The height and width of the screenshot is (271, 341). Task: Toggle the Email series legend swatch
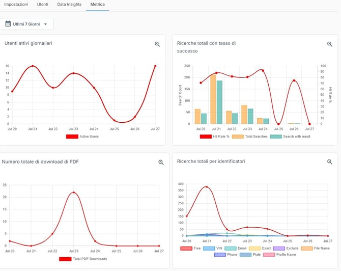(x=231, y=249)
